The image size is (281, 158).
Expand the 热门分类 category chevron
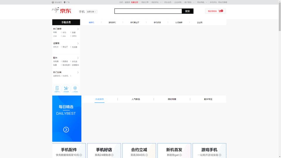(x=78, y=72)
